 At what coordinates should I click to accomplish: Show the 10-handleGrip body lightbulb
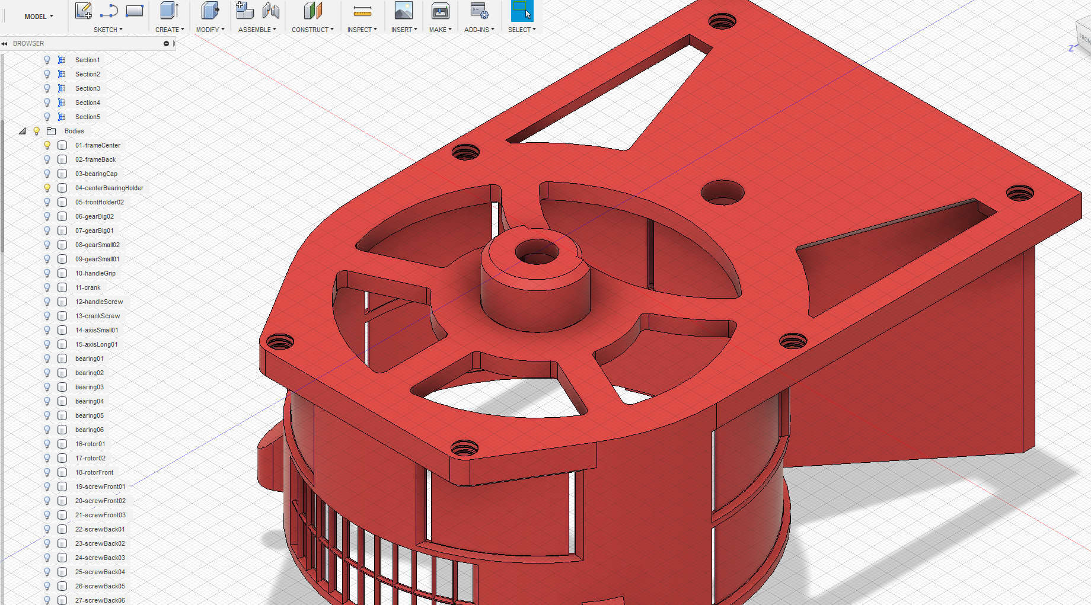47,273
